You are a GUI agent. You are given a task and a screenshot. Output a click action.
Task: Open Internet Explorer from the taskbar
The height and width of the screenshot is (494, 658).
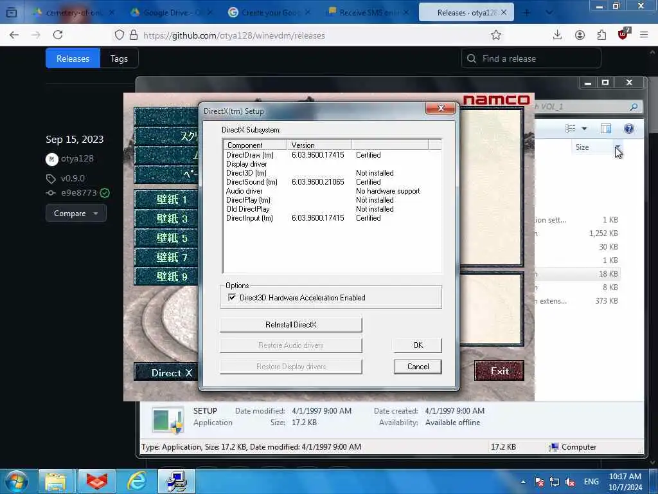click(137, 481)
